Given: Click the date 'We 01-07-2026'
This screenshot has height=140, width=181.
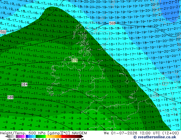Looking at the screenshot, I should pyautogui.click(x=120, y=133).
